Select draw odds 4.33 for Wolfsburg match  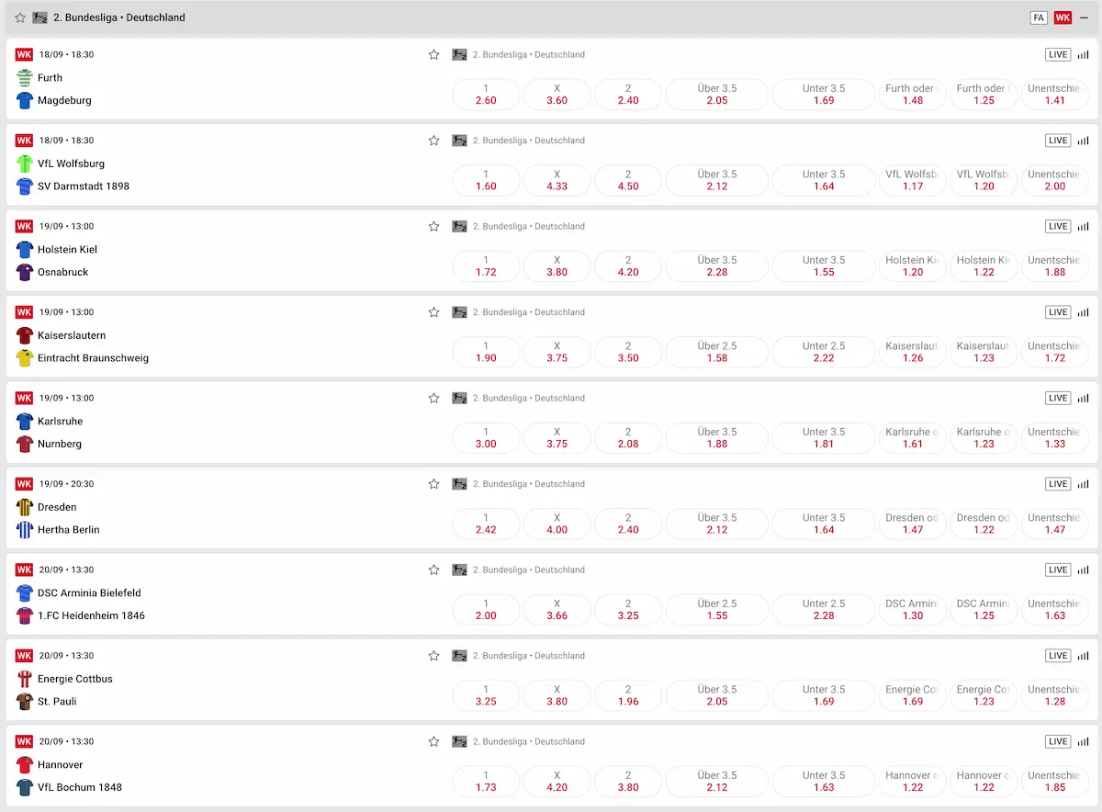click(x=557, y=180)
